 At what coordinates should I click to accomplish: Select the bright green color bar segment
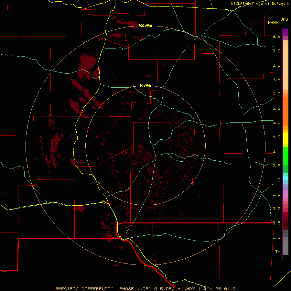(286, 156)
